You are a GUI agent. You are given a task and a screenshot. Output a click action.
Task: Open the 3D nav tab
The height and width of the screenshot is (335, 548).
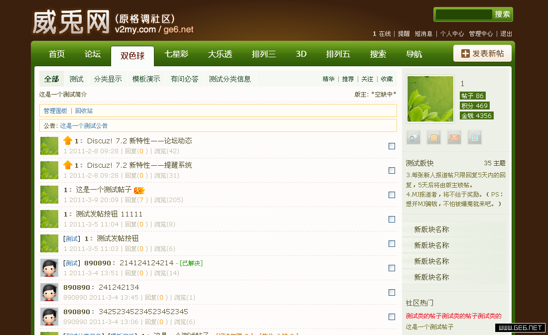click(x=301, y=54)
